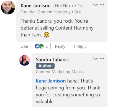Click Kane's comment text 'Thanks Sandra, you rock'
This screenshot has height=107, width=113.
pos(47,21)
